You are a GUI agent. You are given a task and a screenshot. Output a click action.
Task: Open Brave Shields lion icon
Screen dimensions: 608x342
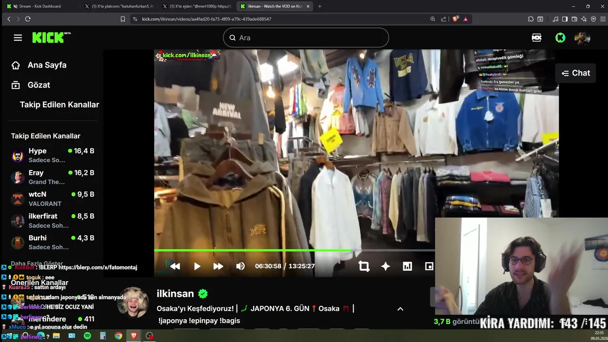point(455,19)
